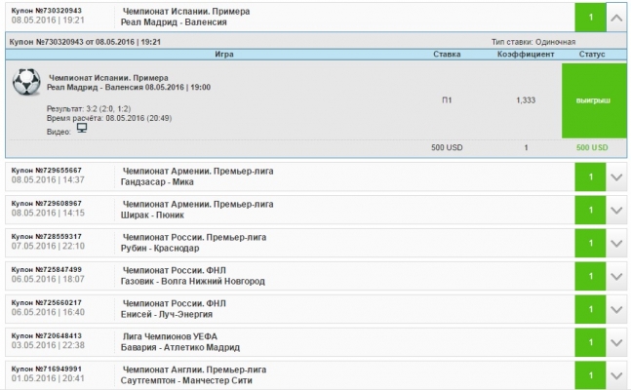Click the Коэффициент column header
The image size is (631, 390).
pyautogui.click(x=526, y=54)
